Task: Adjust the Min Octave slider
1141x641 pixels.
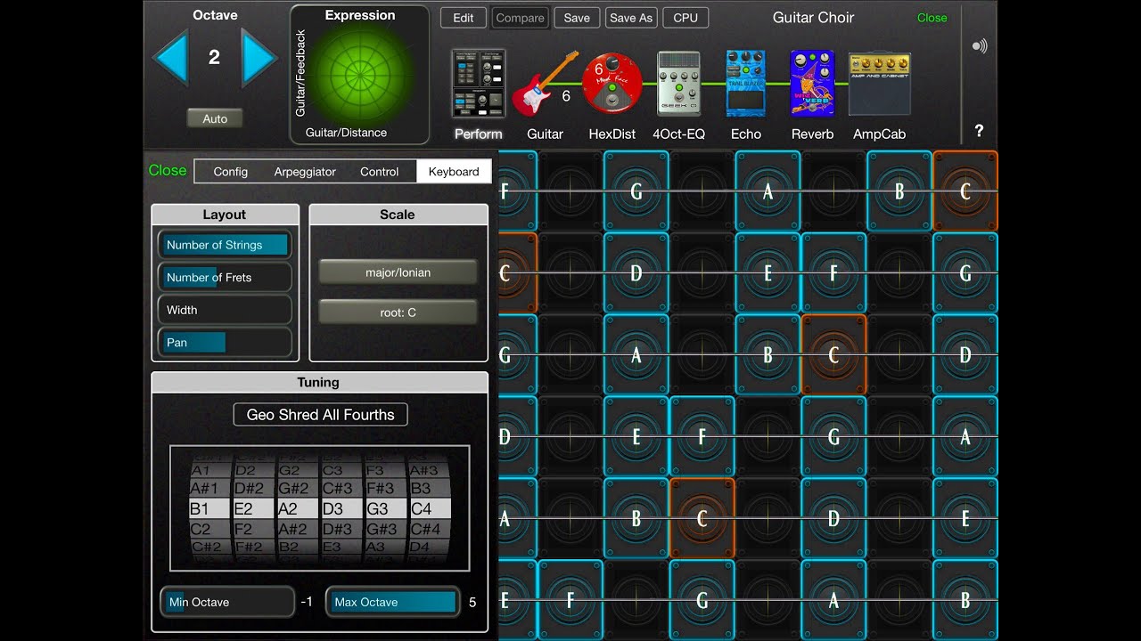Action: [x=227, y=602]
